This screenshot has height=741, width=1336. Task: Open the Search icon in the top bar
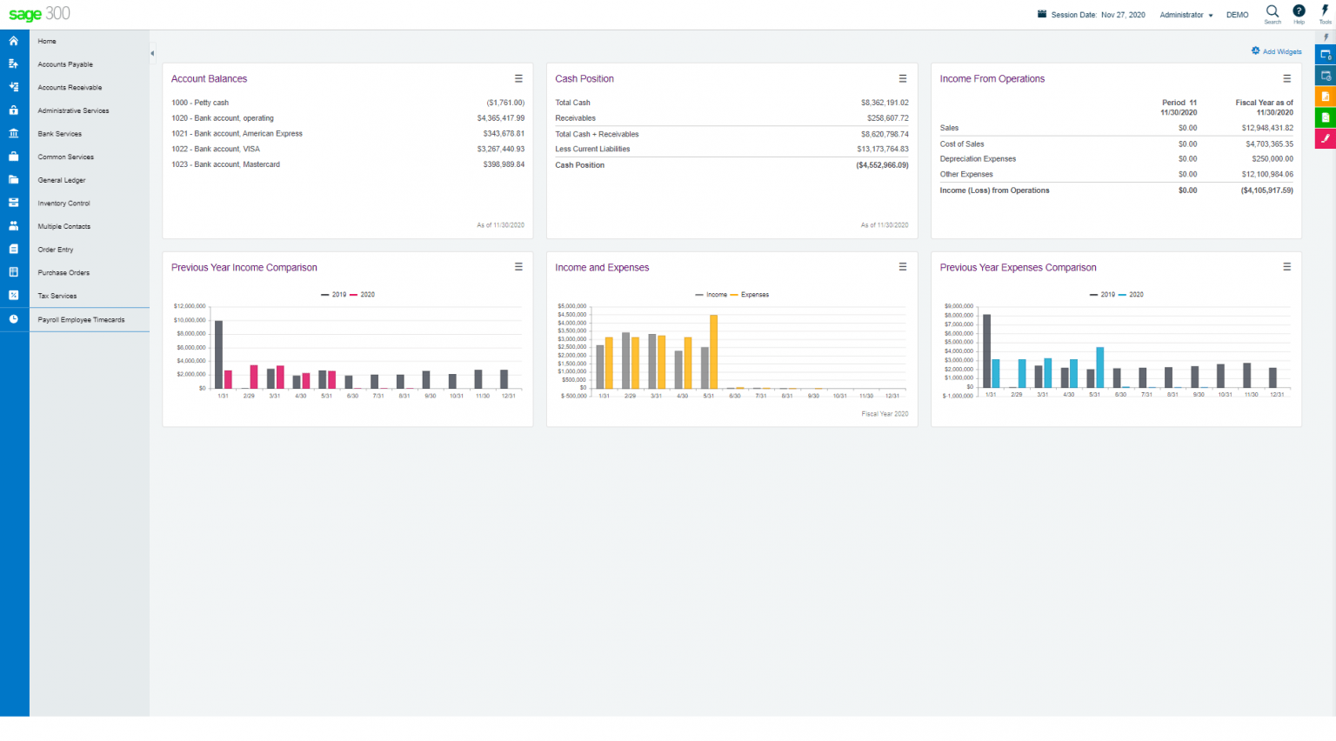pos(1273,13)
